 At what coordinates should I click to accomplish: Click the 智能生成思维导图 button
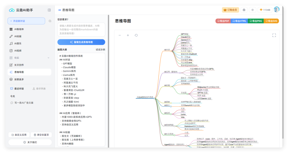click(x=81, y=42)
